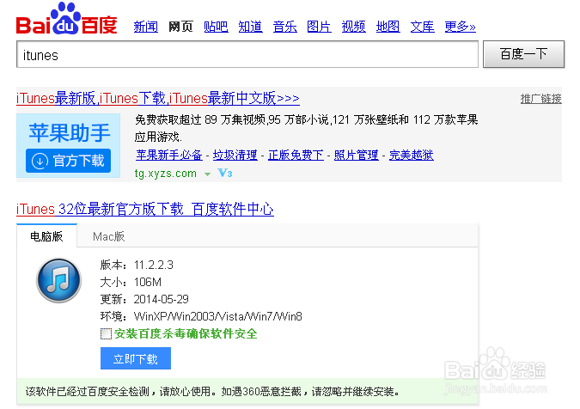This screenshot has width=580, height=409.
Task: Open the 正版免费下 link
Action: (x=296, y=155)
